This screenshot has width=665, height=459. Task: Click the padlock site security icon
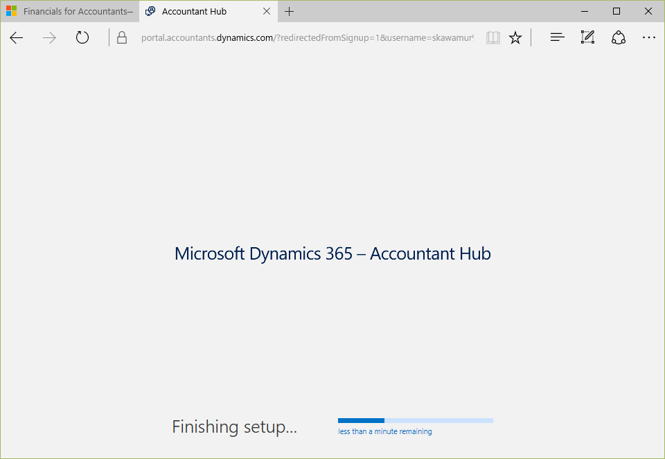tap(122, 37)
